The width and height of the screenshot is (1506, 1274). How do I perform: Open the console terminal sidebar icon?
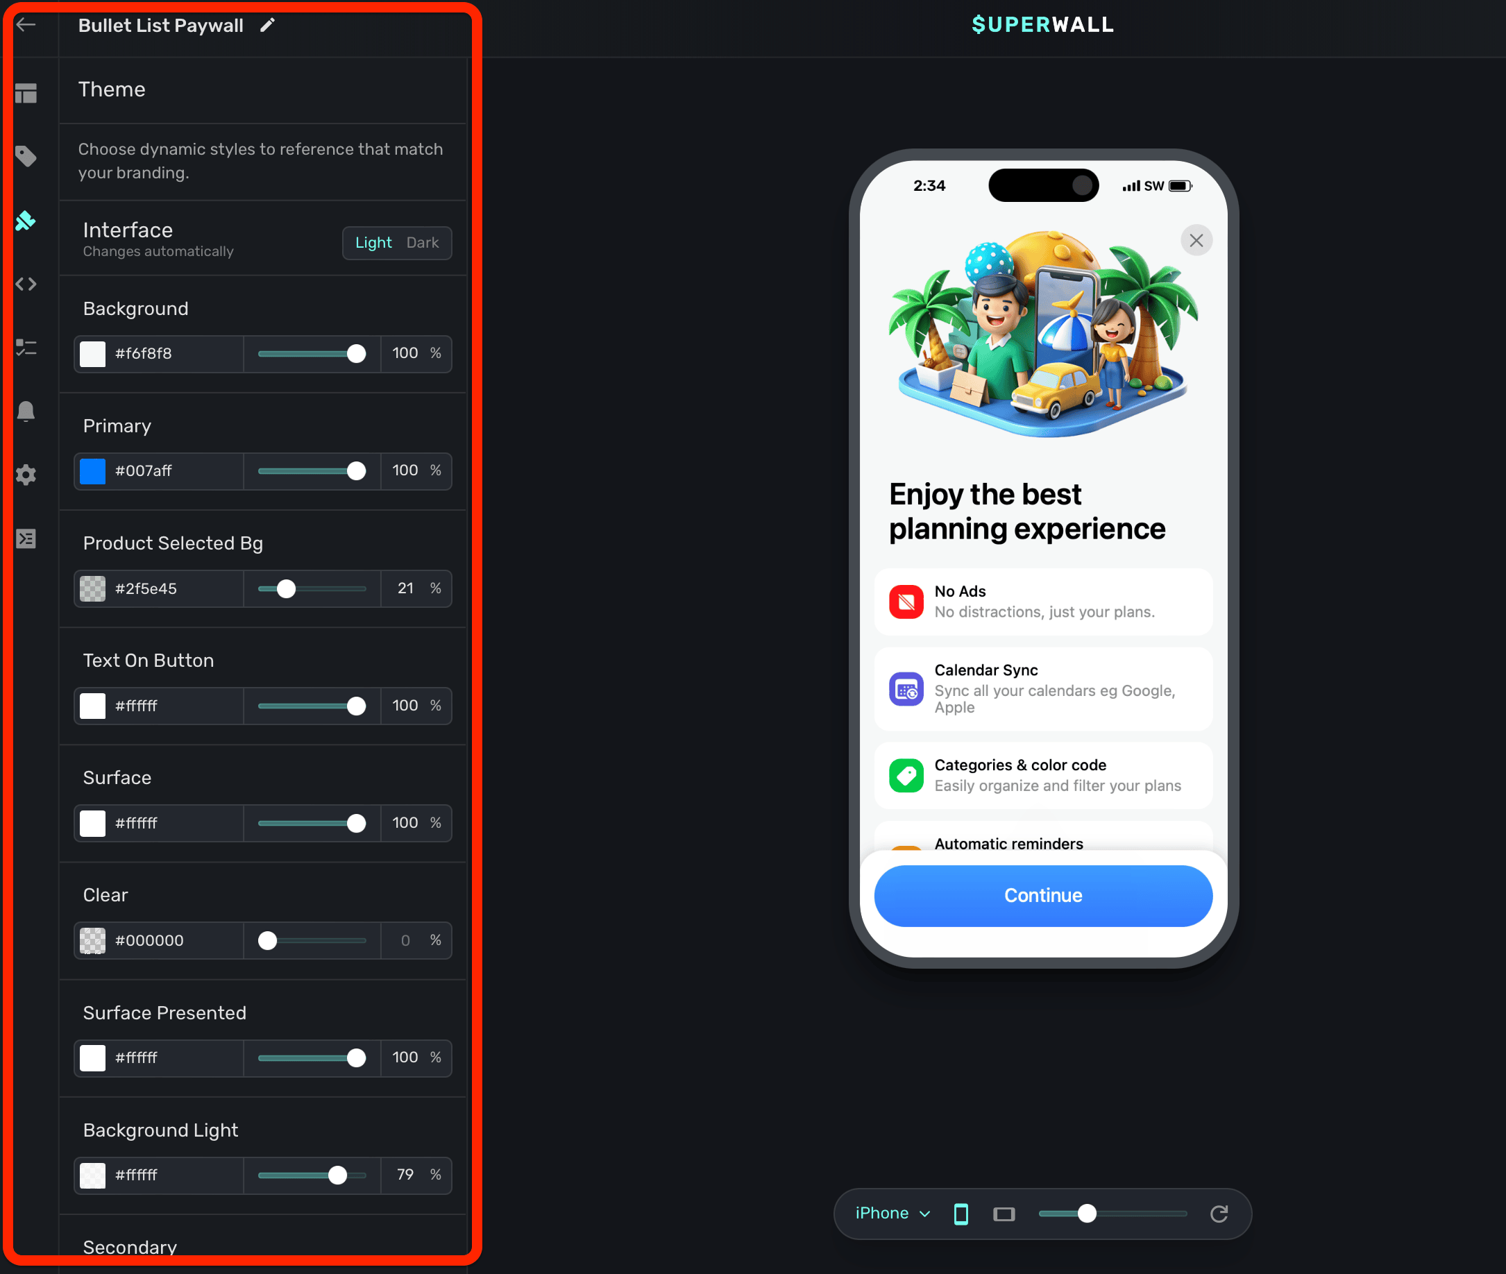click(x=26, y=538)
